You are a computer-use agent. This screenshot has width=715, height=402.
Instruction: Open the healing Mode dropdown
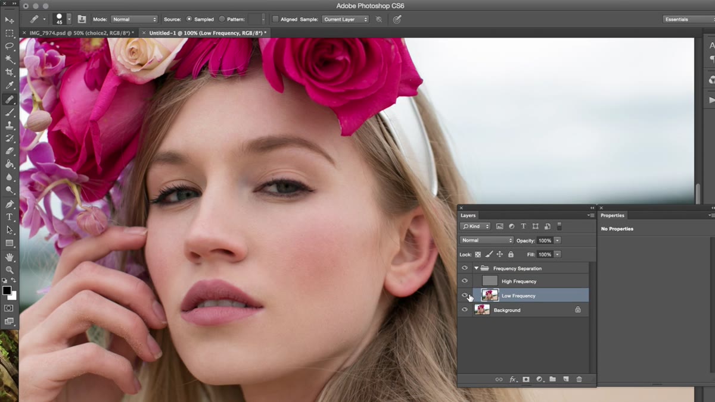(134, 19)
